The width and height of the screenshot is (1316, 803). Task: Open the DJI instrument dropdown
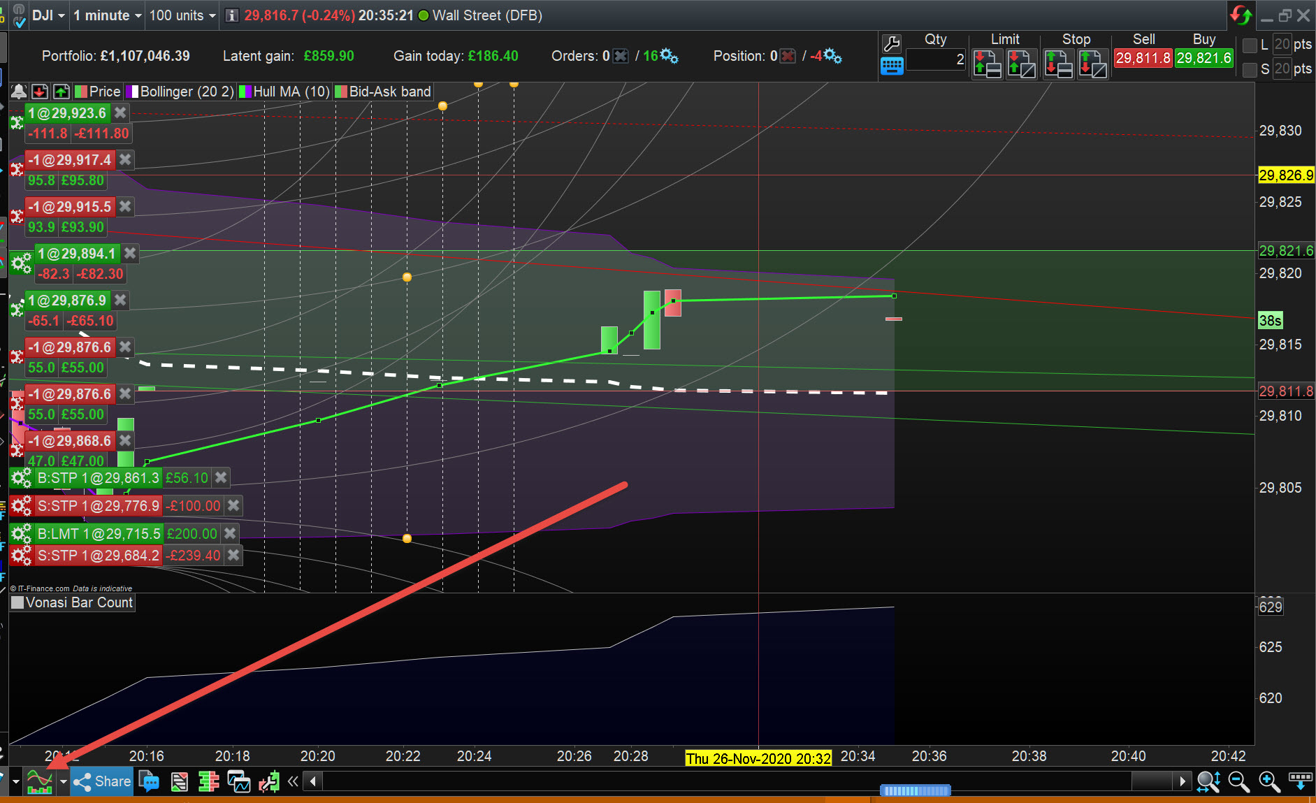click(48, 15)
